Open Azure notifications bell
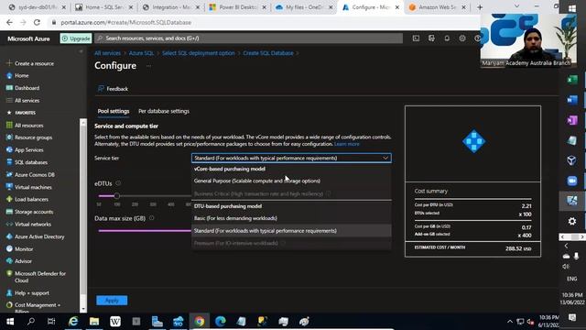The width and height of the screenshot is (586, 330). (x=447, y=38)
